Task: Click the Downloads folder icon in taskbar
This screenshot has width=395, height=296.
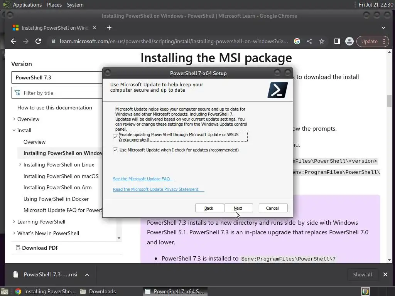Action: pos(83,291)
